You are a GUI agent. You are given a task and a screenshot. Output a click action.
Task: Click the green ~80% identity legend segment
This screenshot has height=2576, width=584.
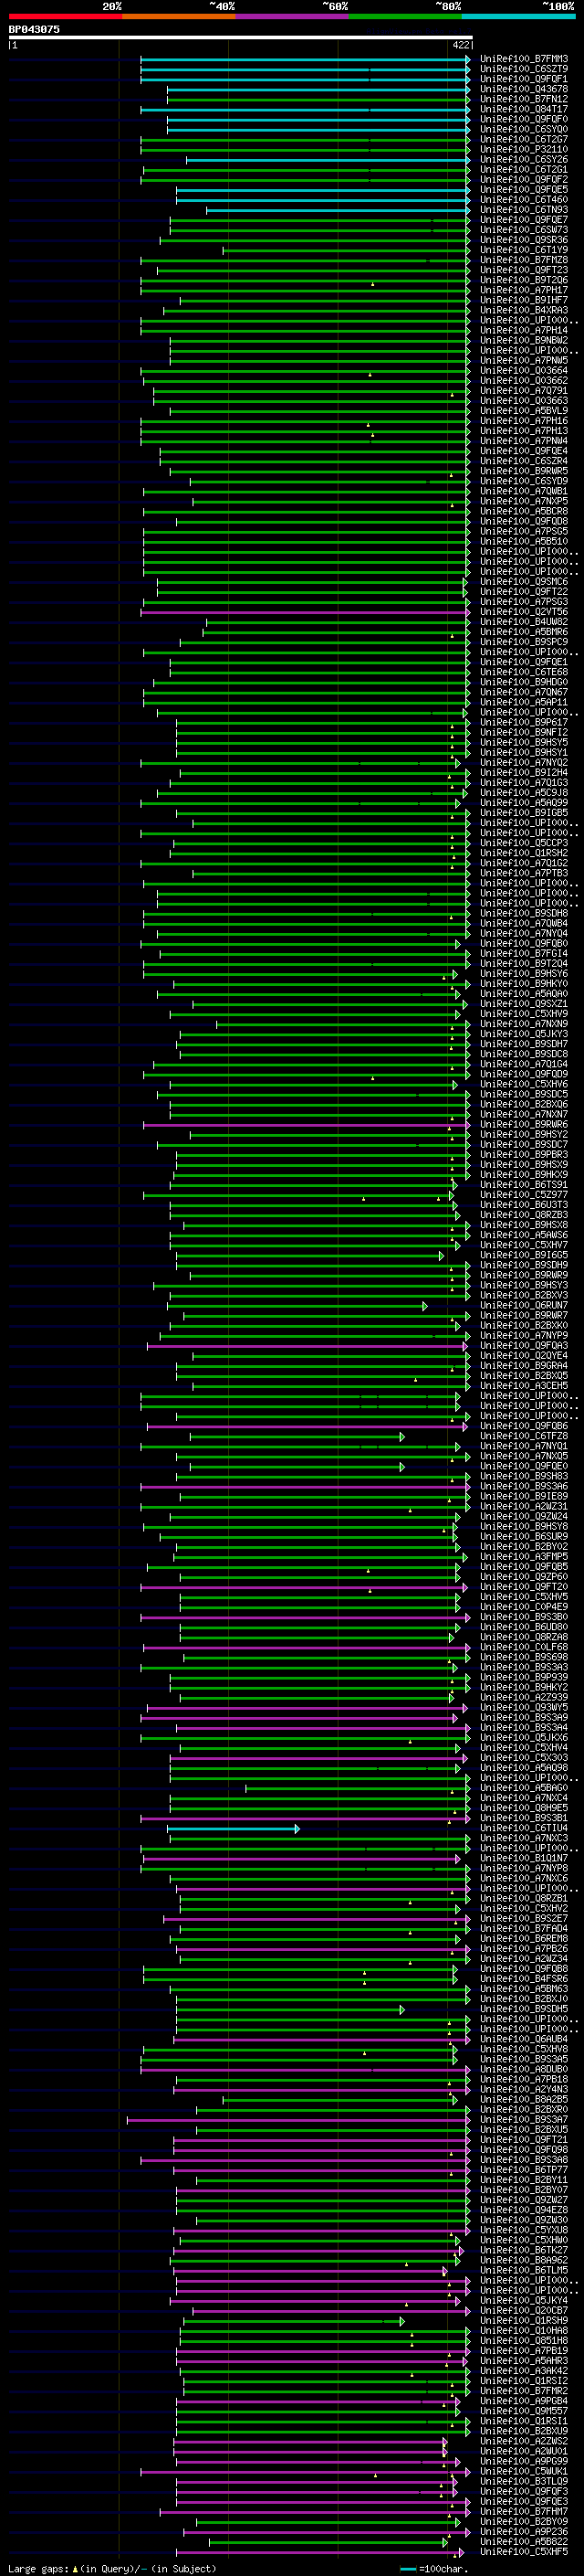(405, 16)
